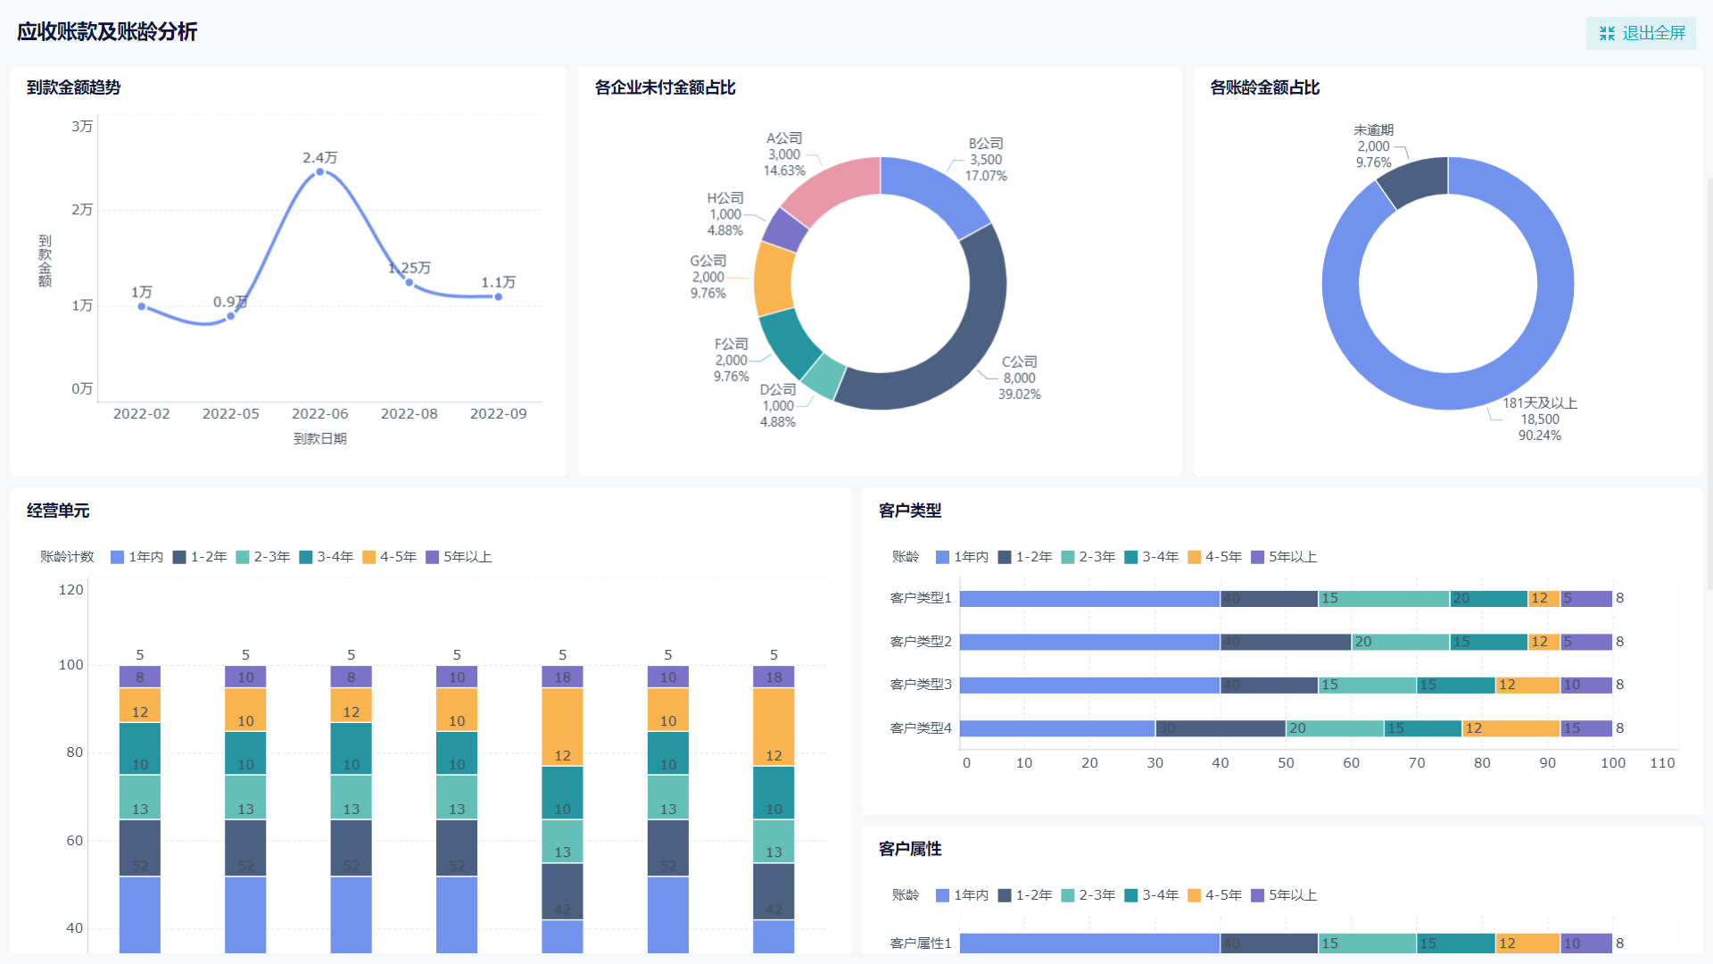Select the H公司 purple donut slice

click(785, 230)
